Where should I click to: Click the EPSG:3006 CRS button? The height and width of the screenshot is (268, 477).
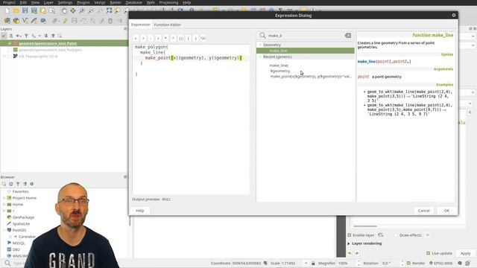[x=440, y=263]
